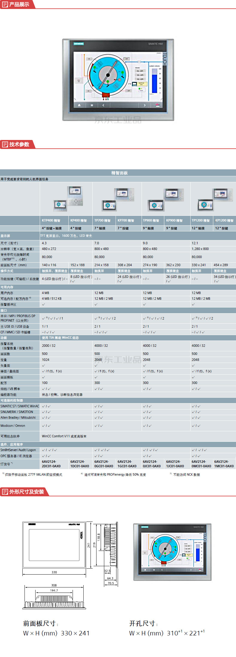Click the flag icon on the top product HMI screen

point(157,105)
